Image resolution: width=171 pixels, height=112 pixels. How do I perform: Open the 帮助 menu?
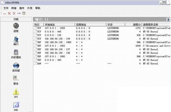point(38,8)
